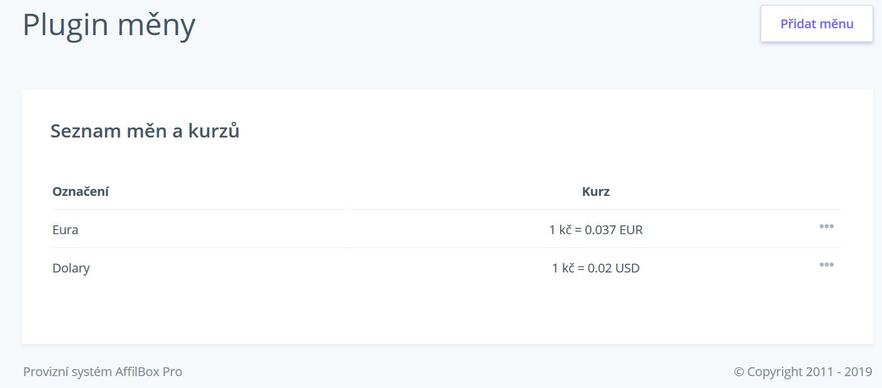Click the year 2019 in the copyright

point(858,372)
